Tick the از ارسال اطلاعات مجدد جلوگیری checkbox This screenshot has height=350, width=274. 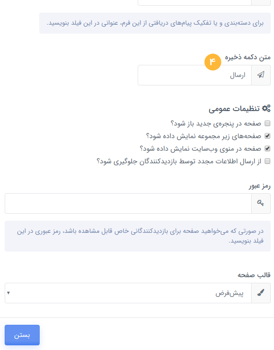click(267, 161)
